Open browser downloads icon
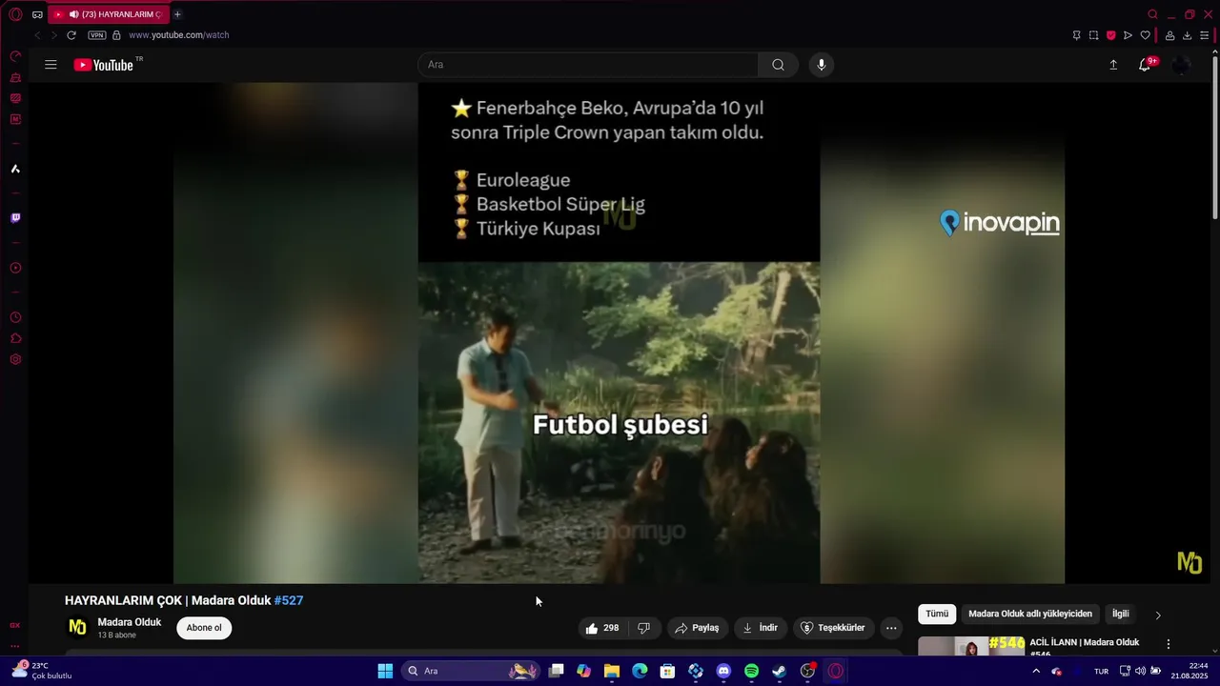1220x686 pixels. pyautogui.click(x=1187, y=35)
